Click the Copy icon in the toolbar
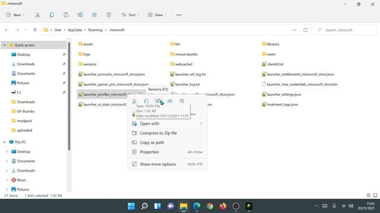Viewport: 380px width, 213px height. 52,15
